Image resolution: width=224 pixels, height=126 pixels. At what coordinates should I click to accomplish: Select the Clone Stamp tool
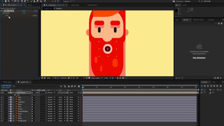click(x=34, y=1)
